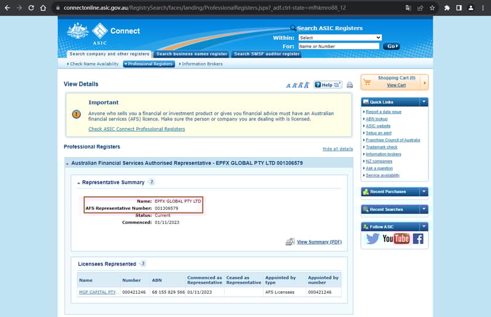
Task: Expand the Recent Searches panel
Action: click(423, 209)
